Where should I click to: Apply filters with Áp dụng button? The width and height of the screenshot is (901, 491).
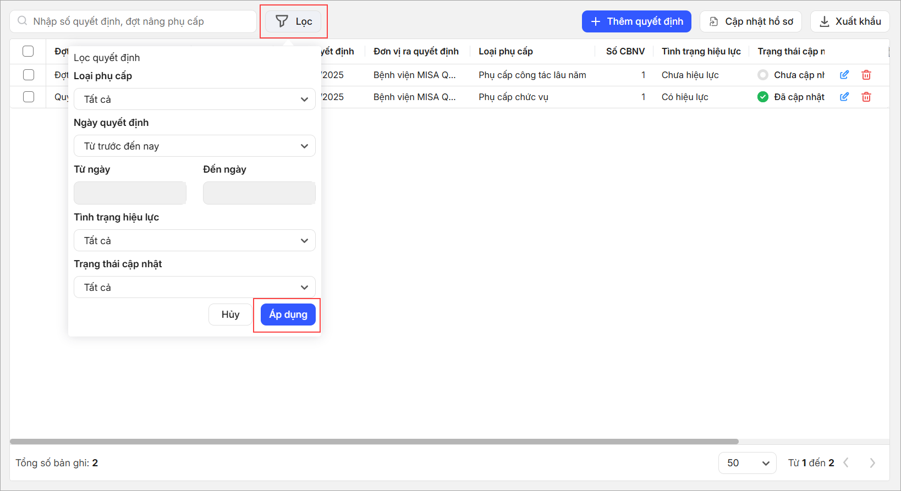(288, 315)
